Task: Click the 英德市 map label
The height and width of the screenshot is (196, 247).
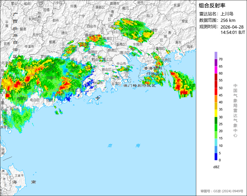Action: [x=115, y=3]
